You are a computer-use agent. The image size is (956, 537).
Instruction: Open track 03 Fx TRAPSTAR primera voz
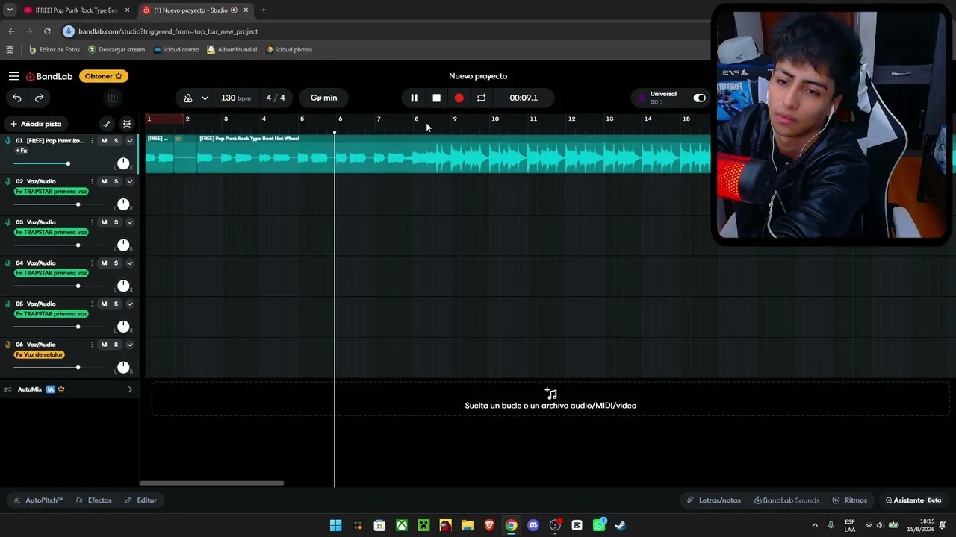[x=52, y=232]
